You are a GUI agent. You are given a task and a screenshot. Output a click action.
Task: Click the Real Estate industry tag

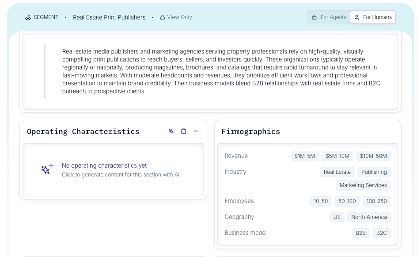[x=337, y=172]
